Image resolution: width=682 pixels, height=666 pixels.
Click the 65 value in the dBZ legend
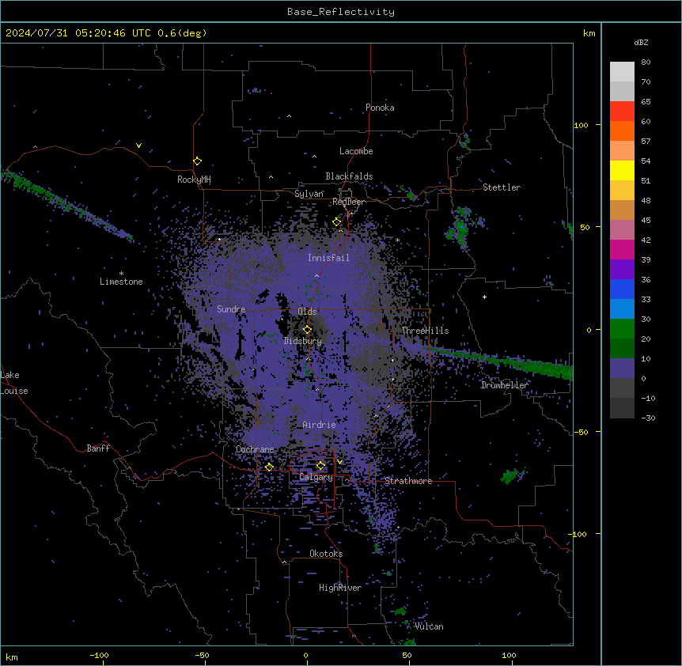click(x=646, y=102)
